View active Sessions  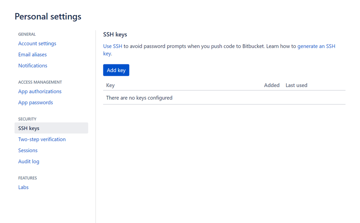[x=28, y=150]
